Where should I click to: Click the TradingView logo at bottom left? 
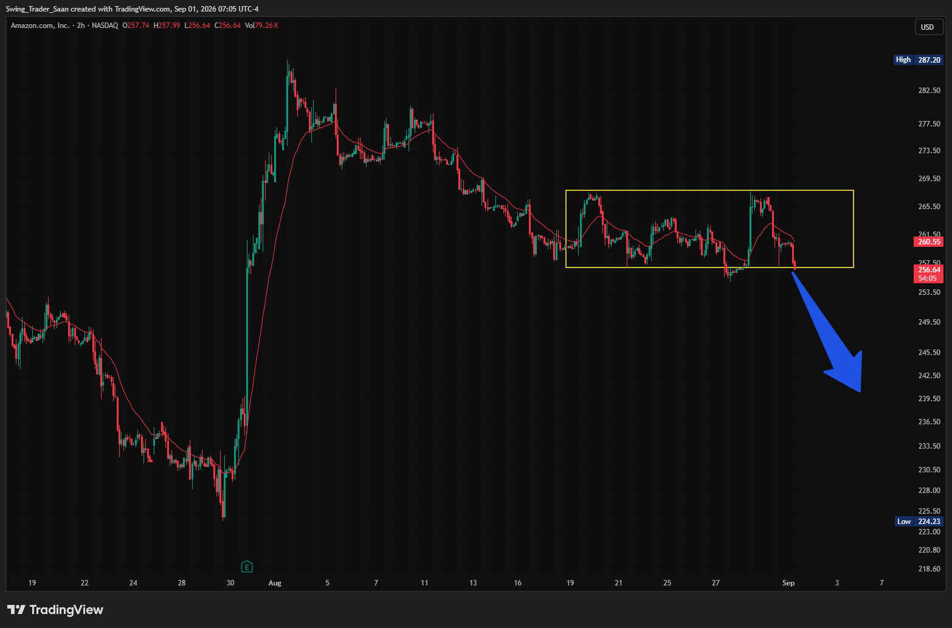pyautogui.click(x=55, y=609)
